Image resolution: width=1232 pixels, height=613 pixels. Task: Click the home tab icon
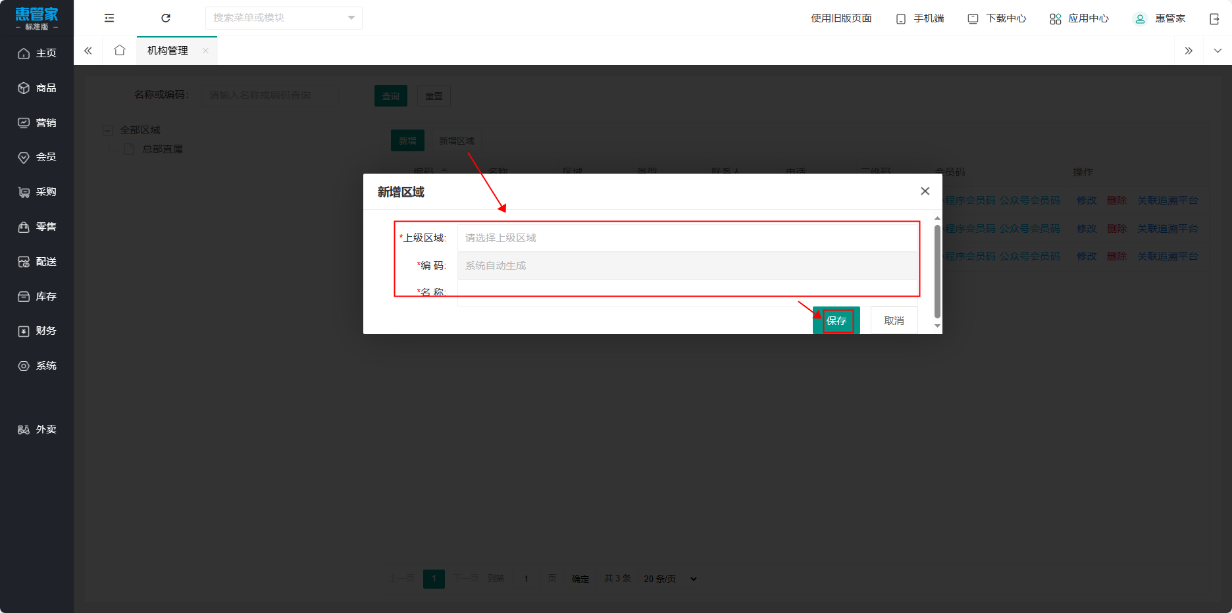click(119, 51)
